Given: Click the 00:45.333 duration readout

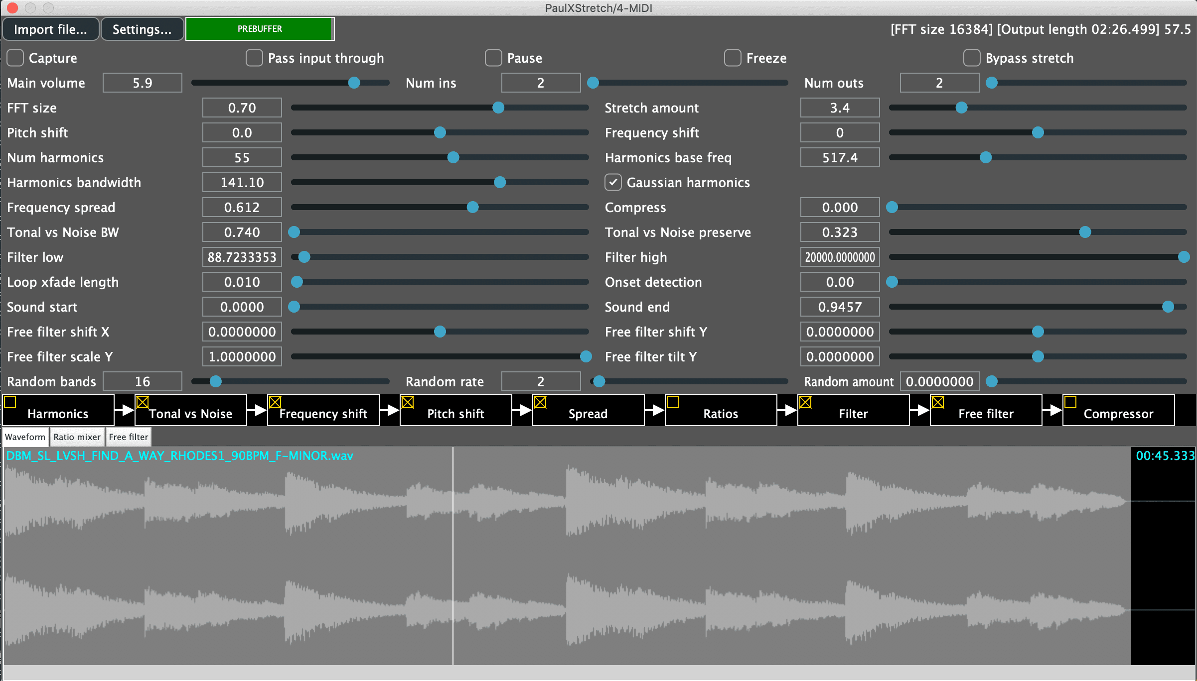Looking at the screenshot, I should pos(1165,455).
